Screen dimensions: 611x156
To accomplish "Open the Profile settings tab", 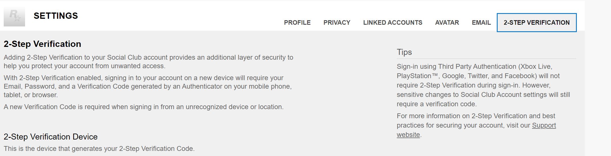I will click(297, 23).
